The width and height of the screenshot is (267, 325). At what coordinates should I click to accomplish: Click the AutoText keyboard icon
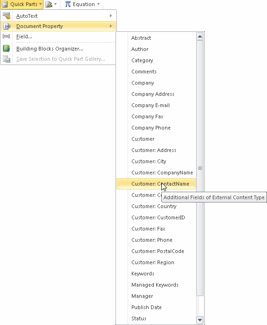[x=7, y=16]
